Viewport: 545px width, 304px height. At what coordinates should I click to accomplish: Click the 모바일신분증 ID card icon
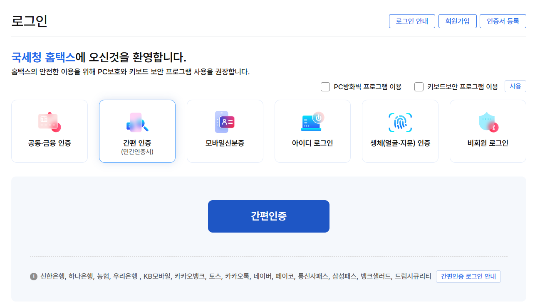tap(225, 122)
